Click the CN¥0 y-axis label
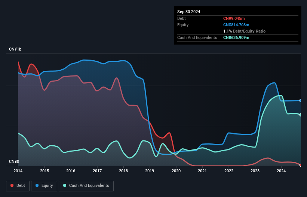 pyautogui.click(x=14, y=161)
